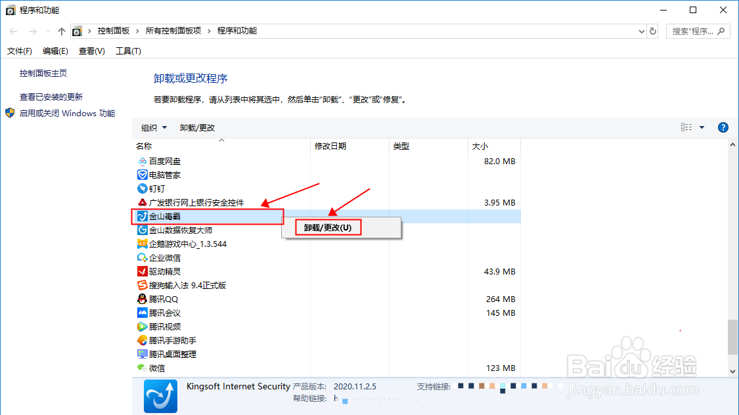Open 查看已安装的更新 link
The width and height of the screenshot is (739, 415).
51,97
